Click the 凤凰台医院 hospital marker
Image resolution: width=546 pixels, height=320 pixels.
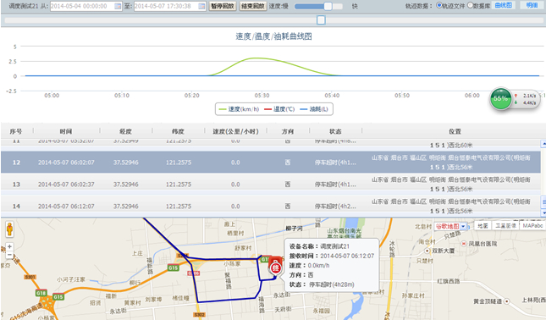click(464, 244)
